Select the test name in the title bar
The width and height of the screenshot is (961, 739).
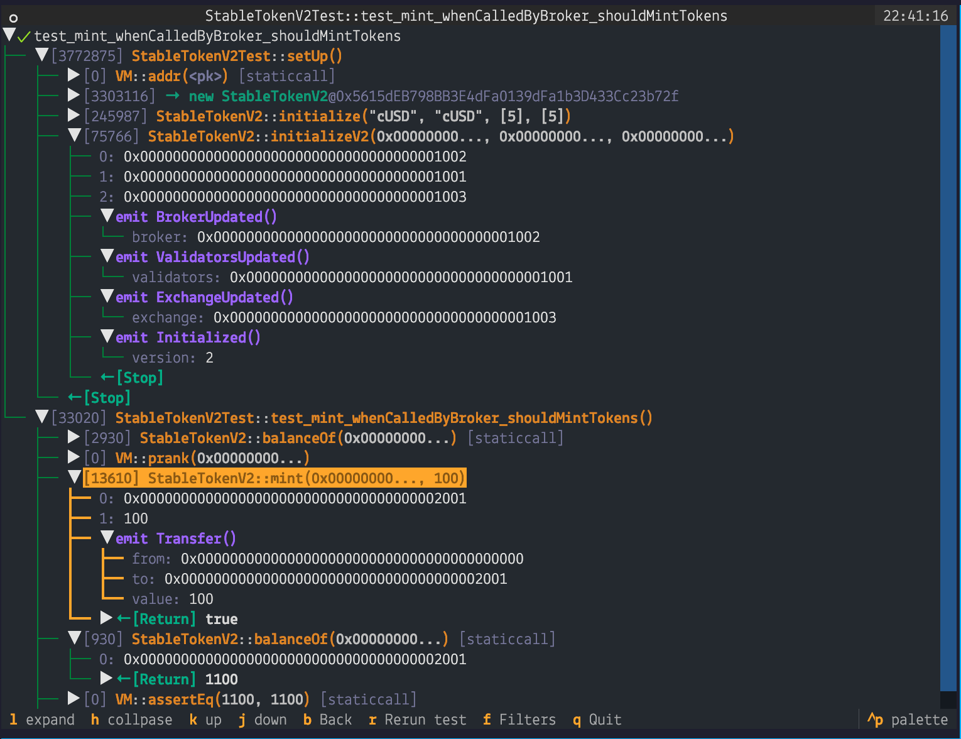point(465,16)
